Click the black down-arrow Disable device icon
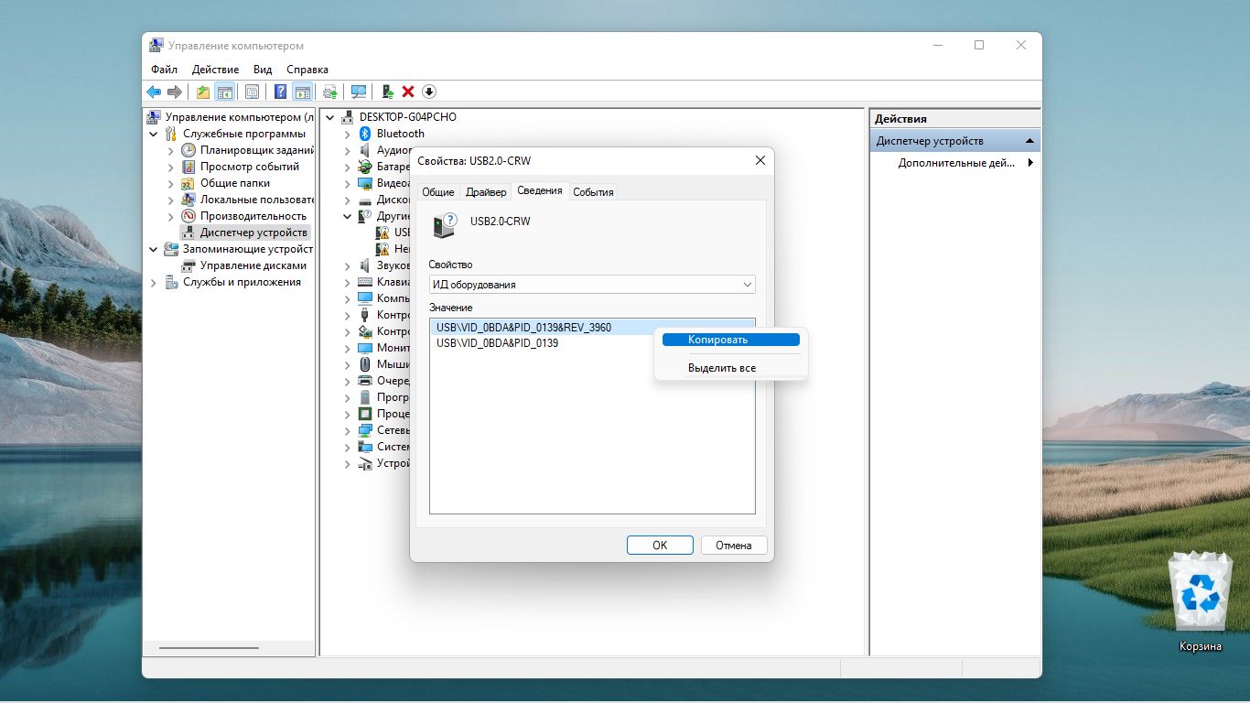The image size is (1250, 703). click(429, 92)
